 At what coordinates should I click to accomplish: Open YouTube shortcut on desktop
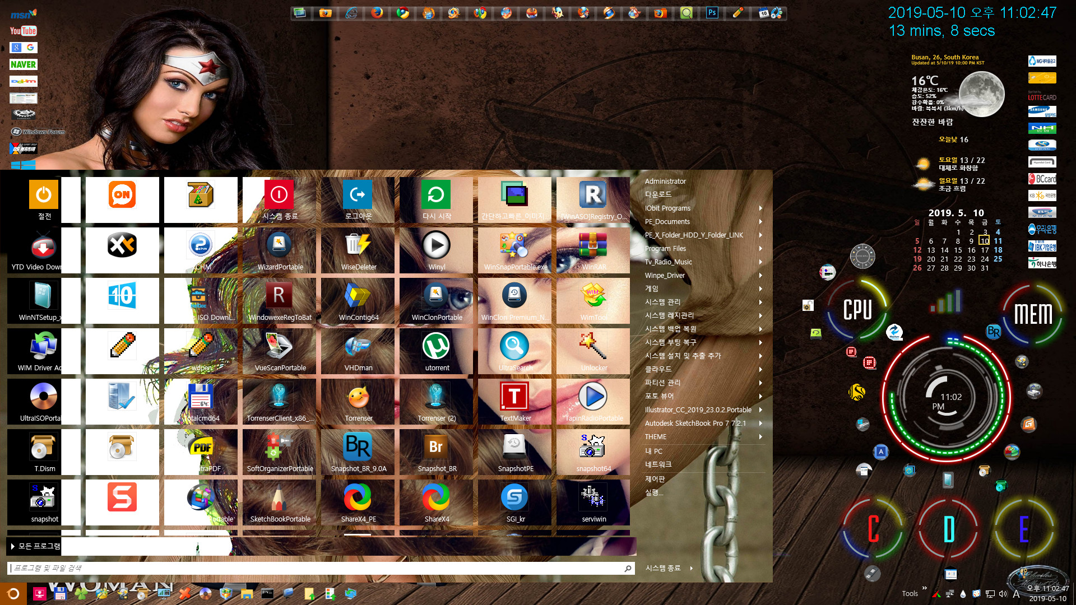23,31
